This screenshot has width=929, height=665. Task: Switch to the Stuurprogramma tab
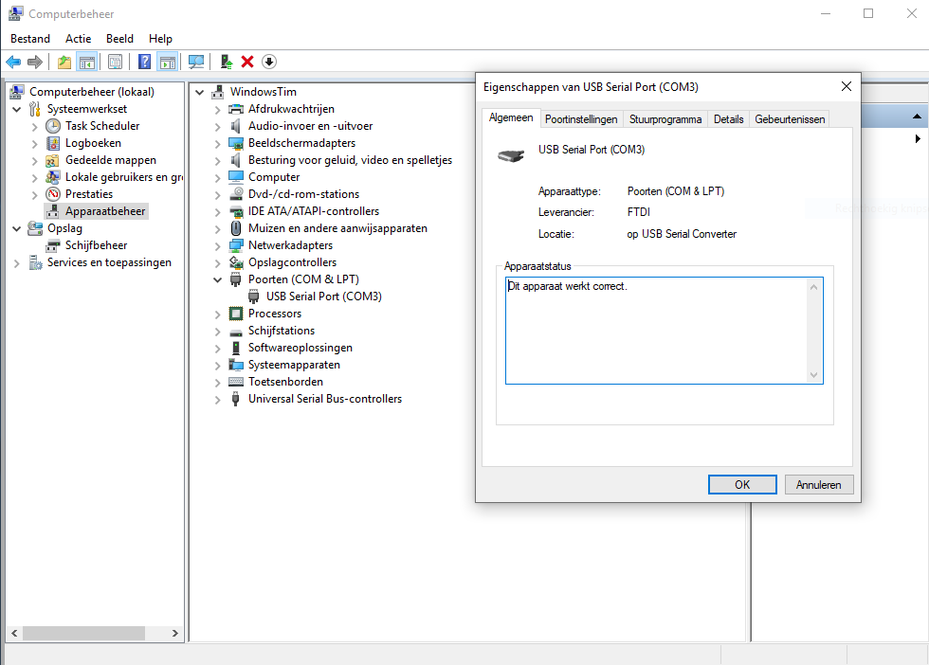tap(665, 119)
